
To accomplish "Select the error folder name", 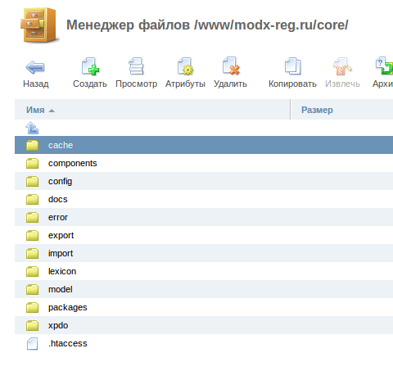I will pos(58,217).
